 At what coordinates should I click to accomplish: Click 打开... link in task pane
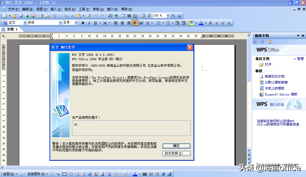click(x=270, y=65)
